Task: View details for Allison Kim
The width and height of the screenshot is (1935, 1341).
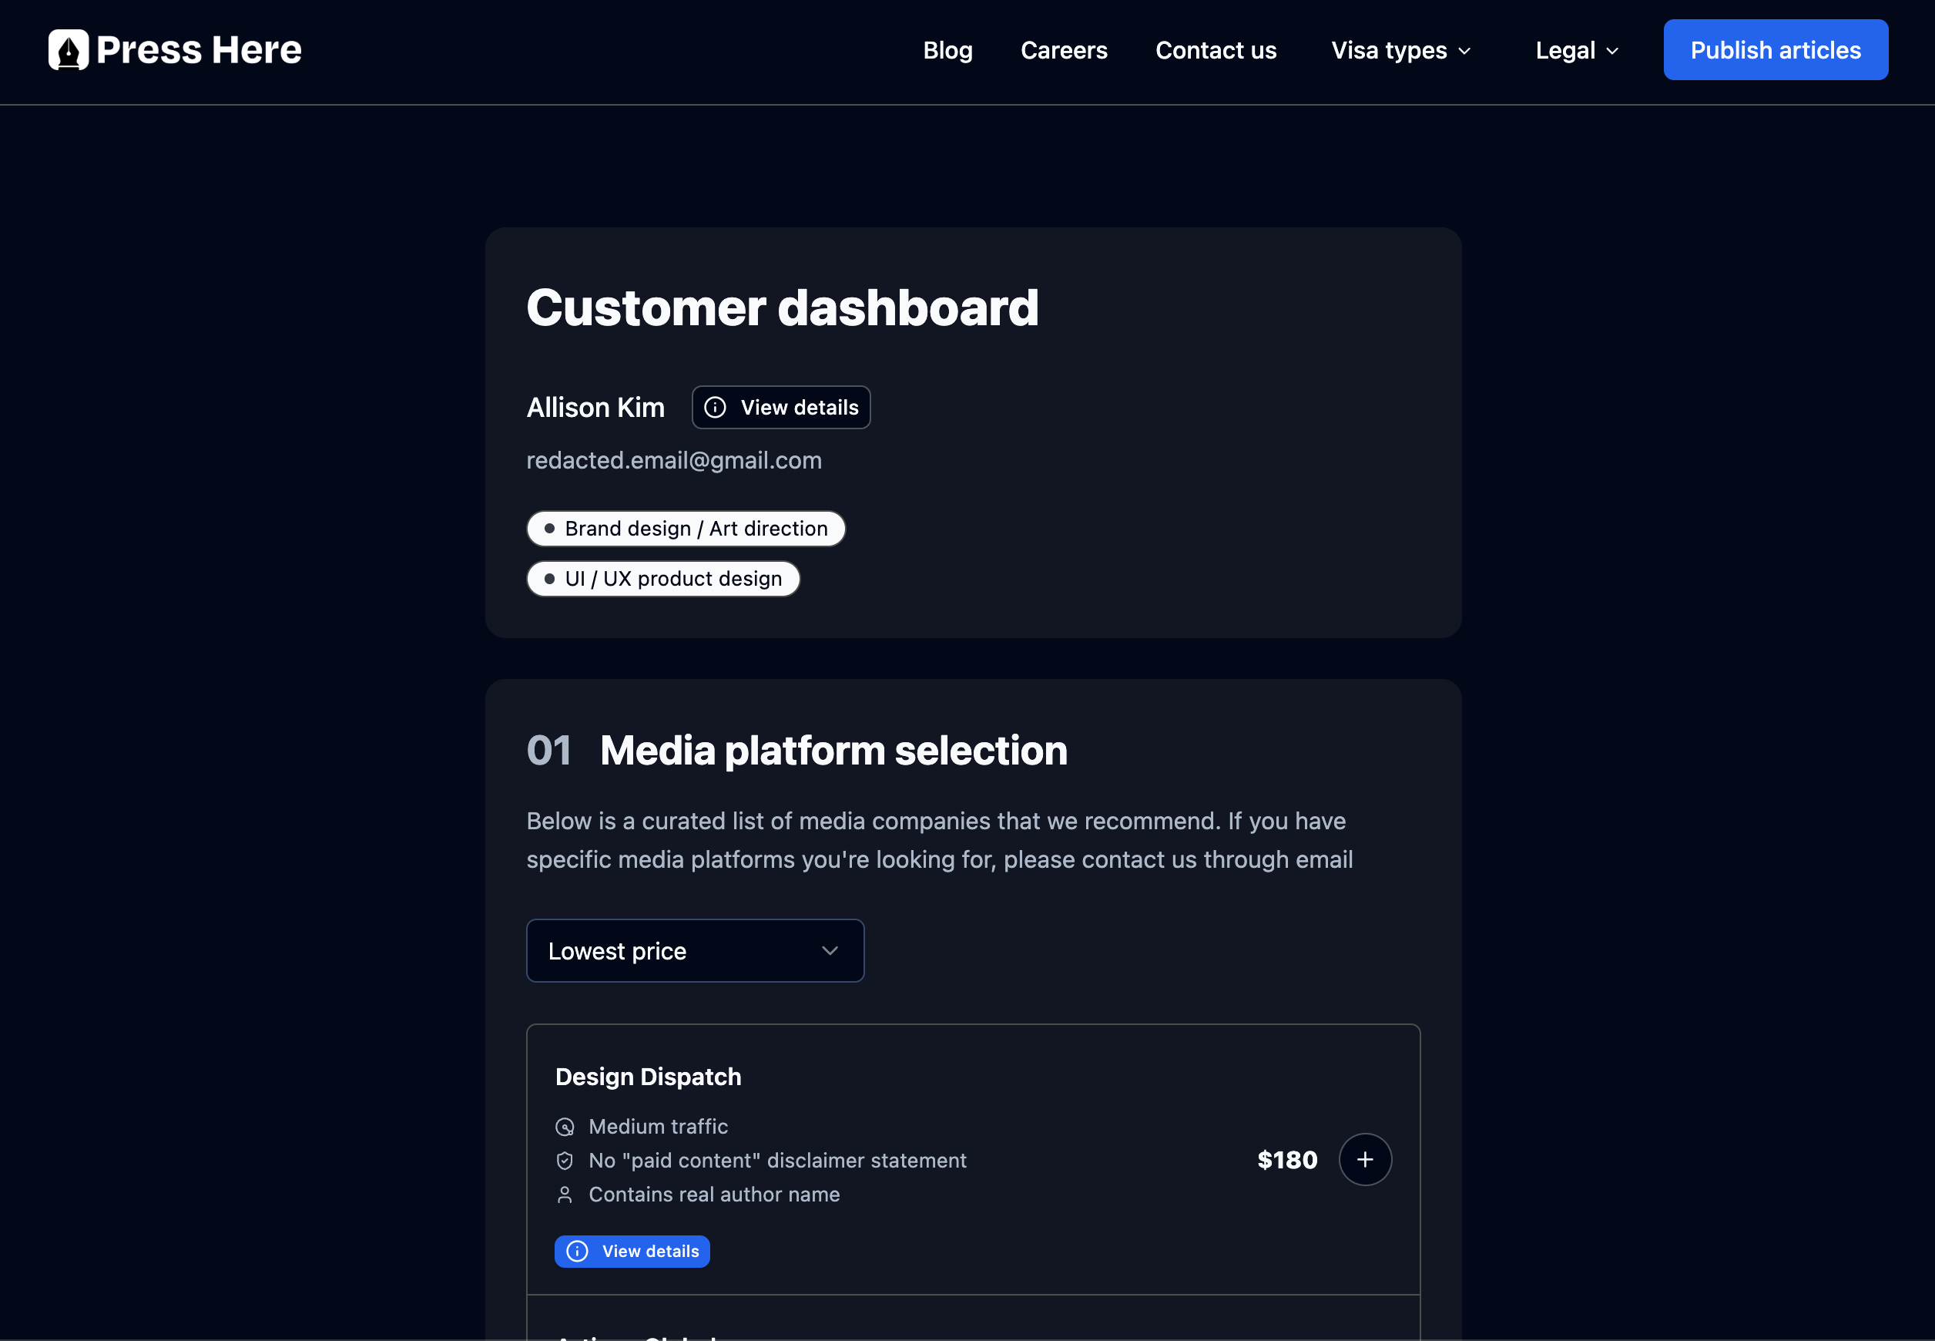Action: pyautogui.click(x=781, y=408)
